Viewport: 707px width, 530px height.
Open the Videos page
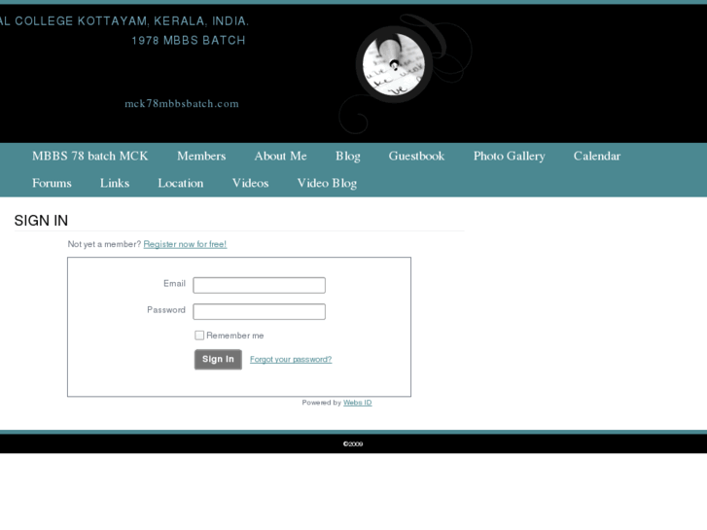coord(250,183)
